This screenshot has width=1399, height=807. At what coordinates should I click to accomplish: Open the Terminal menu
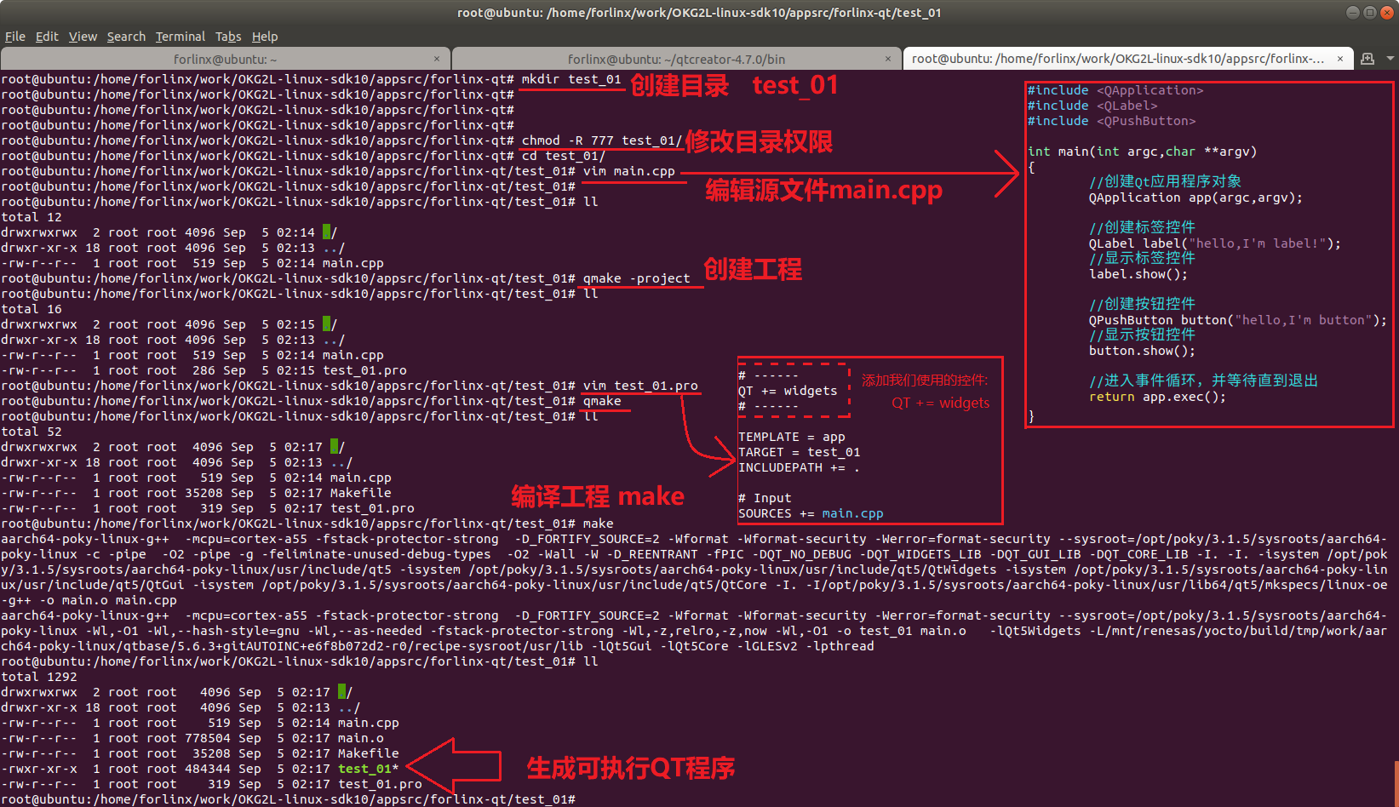(180, 37)
